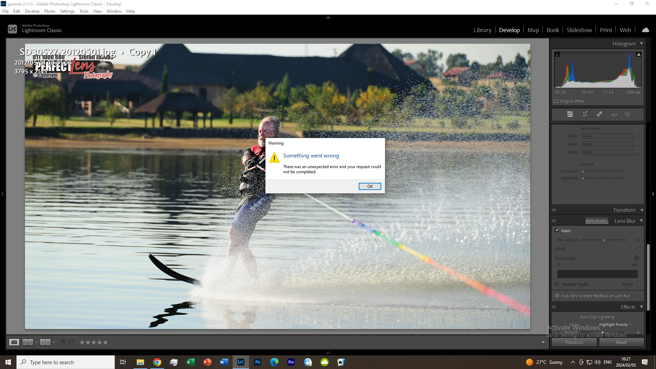Collapse the Histogram panel

(x=641, y=43)
